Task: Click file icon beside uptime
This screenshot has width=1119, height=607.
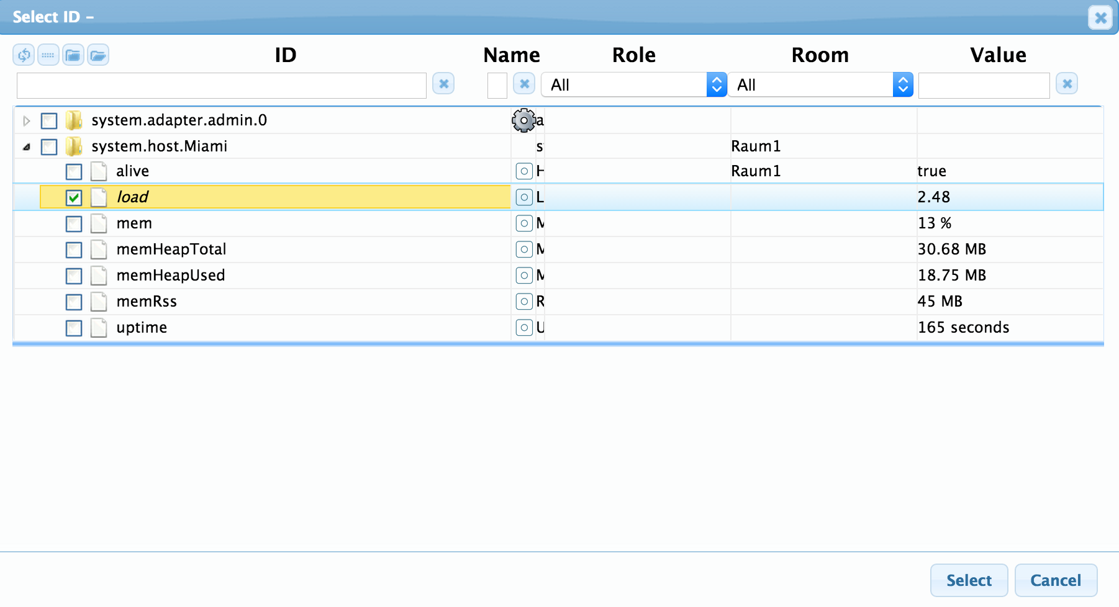Action: coord(99,328)
